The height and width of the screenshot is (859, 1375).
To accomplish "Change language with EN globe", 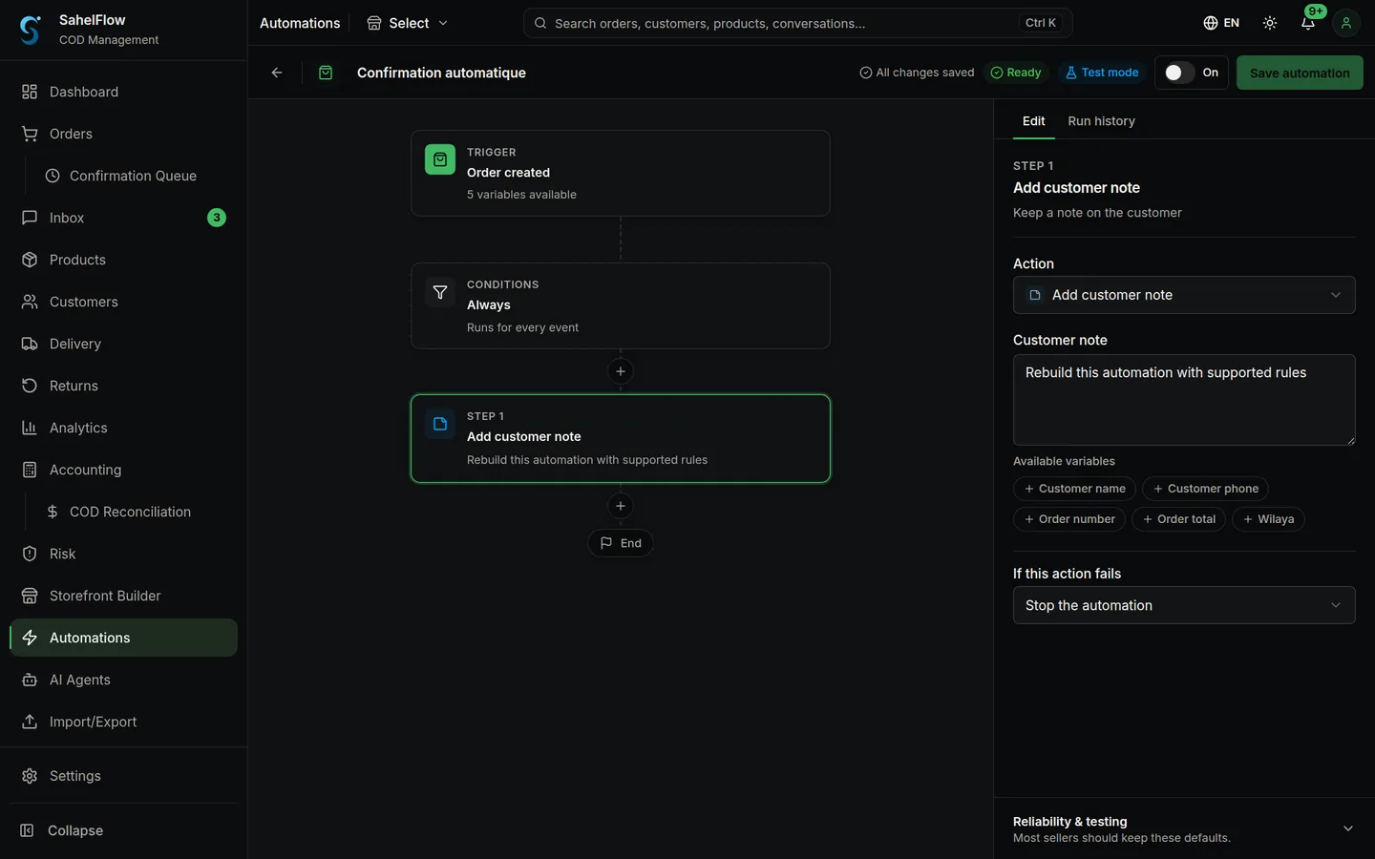I will point(1221,23).
